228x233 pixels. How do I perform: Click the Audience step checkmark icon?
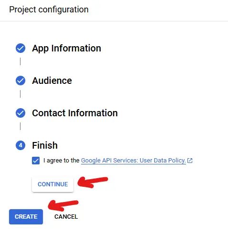coord(21,81)
